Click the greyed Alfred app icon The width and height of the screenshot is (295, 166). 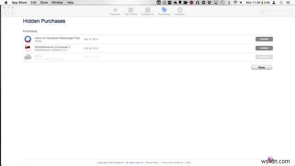pos(28,57)
